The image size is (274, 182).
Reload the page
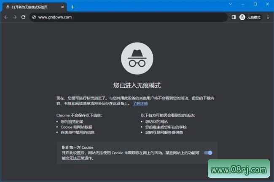click(24, 17)
